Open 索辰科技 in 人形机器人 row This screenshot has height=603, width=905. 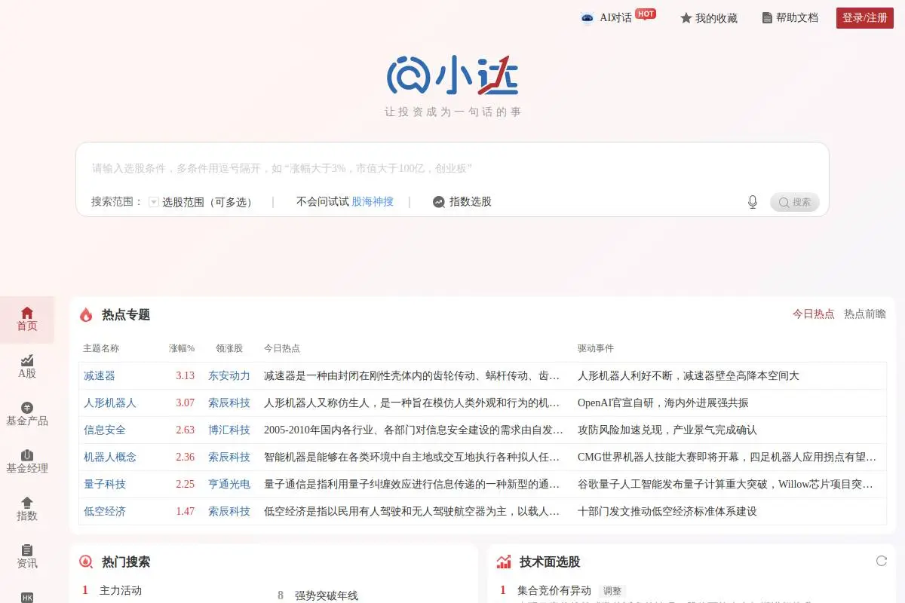[229, 403]
